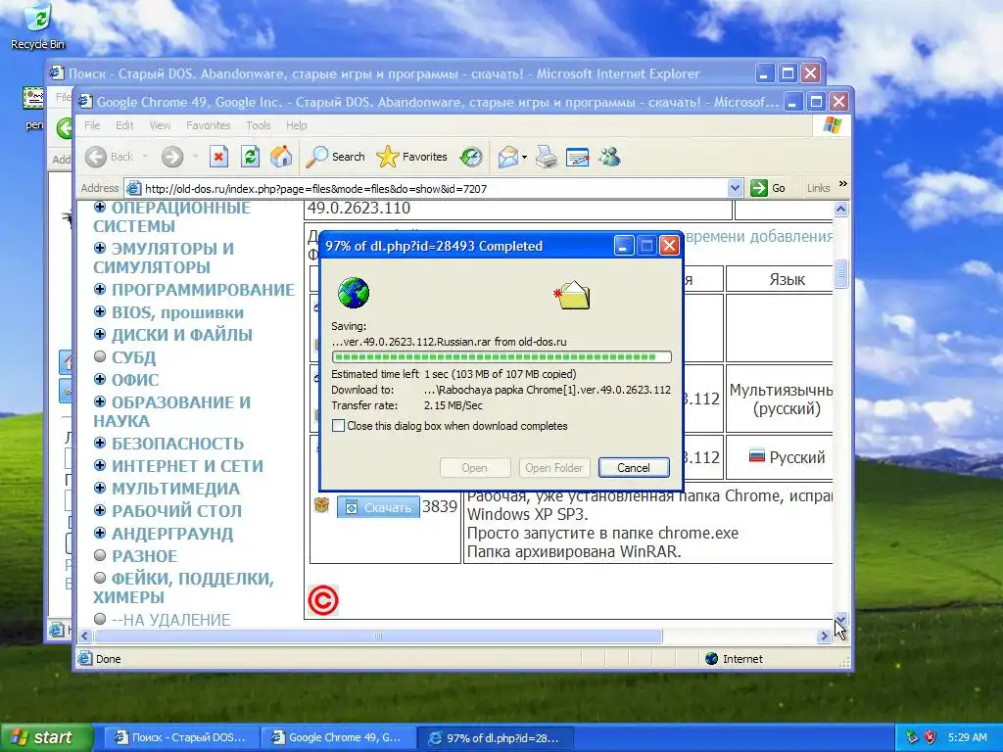Click the 97% of dl.php taskbar button
The image size is (1003, 752).
pyautogui.click(x=495, y=738)
